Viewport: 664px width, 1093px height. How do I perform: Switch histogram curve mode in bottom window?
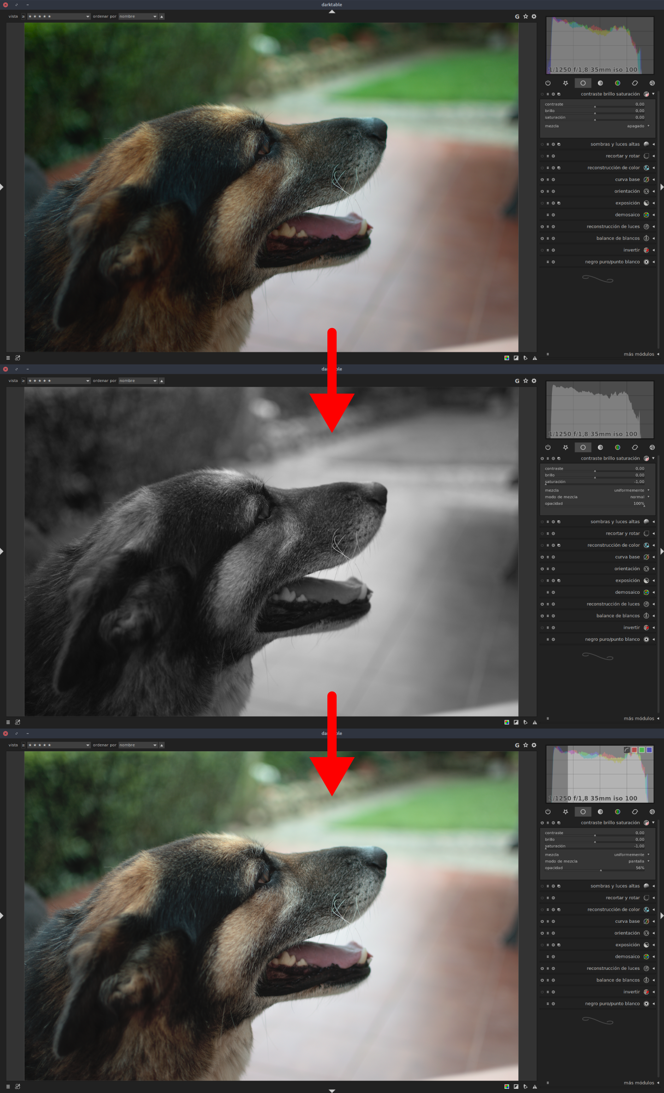(x=627, y=750)
